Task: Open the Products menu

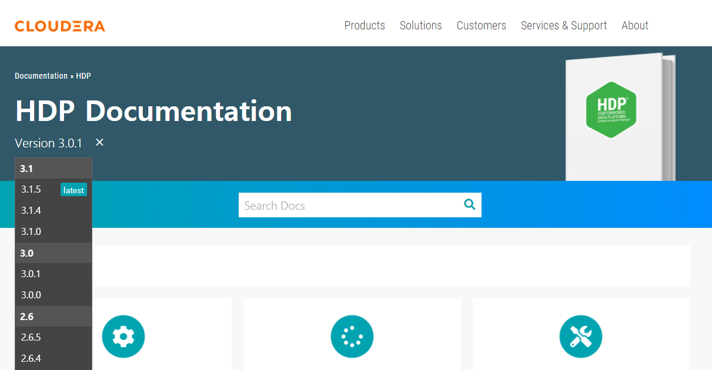Action: tap(365, 25)
